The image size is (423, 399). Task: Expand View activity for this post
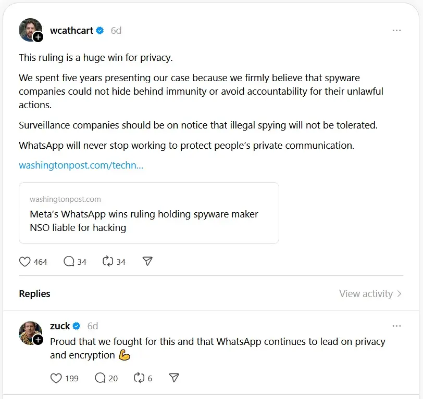(370, 294)
